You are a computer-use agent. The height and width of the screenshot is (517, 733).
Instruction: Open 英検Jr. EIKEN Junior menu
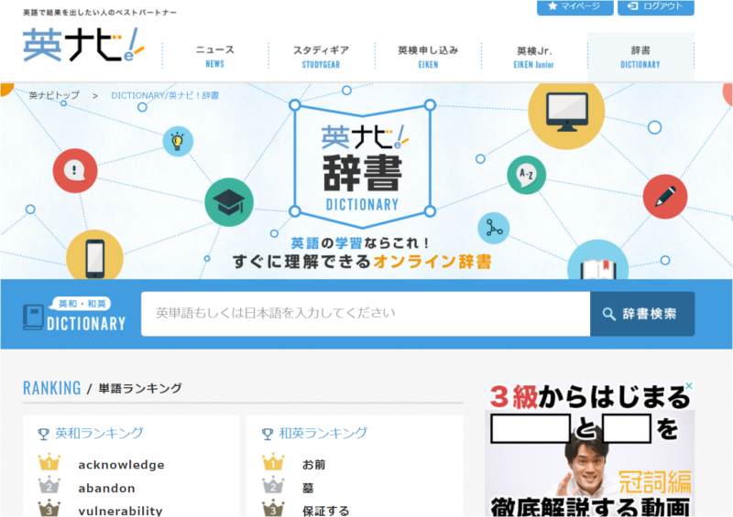(534, 56)
